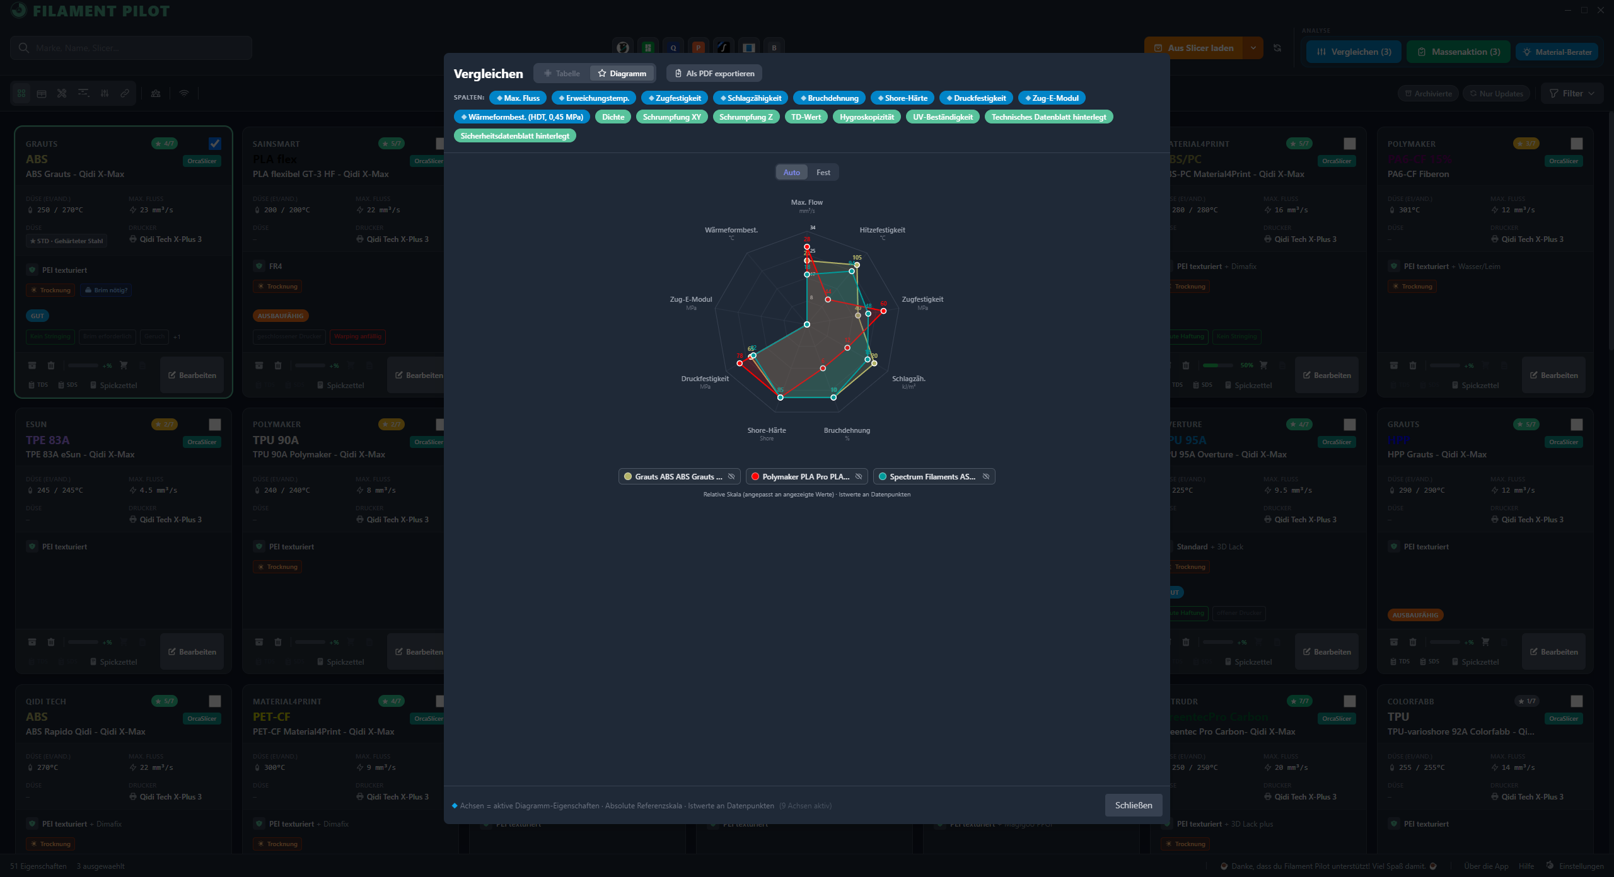Viewport: 1614px width, 877px height.
Task: Enable the Schrumpfung XY column chip
Action: [671, 117]
